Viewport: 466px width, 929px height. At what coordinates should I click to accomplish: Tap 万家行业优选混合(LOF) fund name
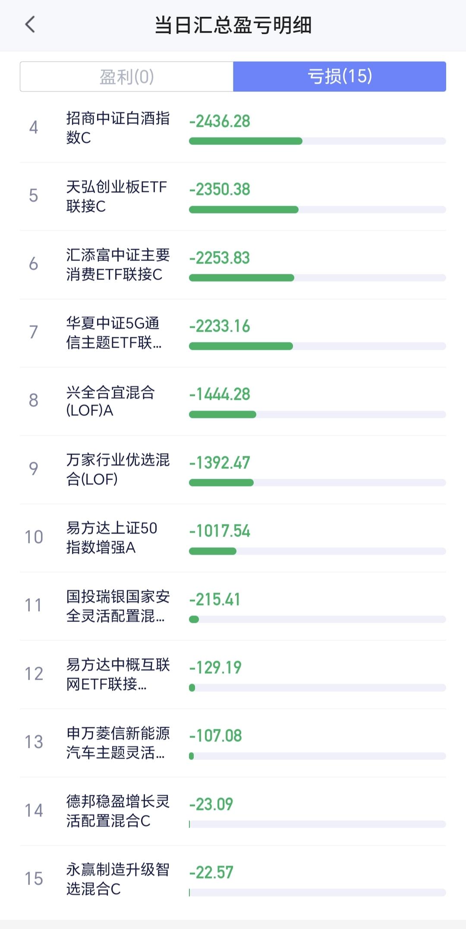point(117,469)
